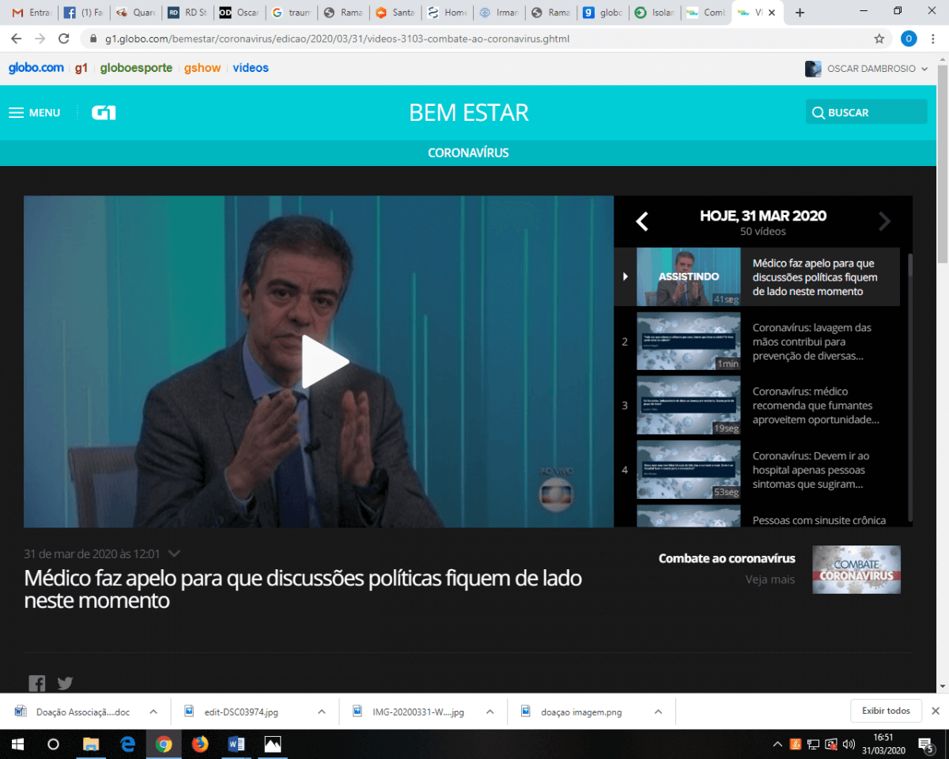This screenshot has width=949, height=759.
Task: Open 'lavagem das mãos' video thumbnail
Action: 689,342
